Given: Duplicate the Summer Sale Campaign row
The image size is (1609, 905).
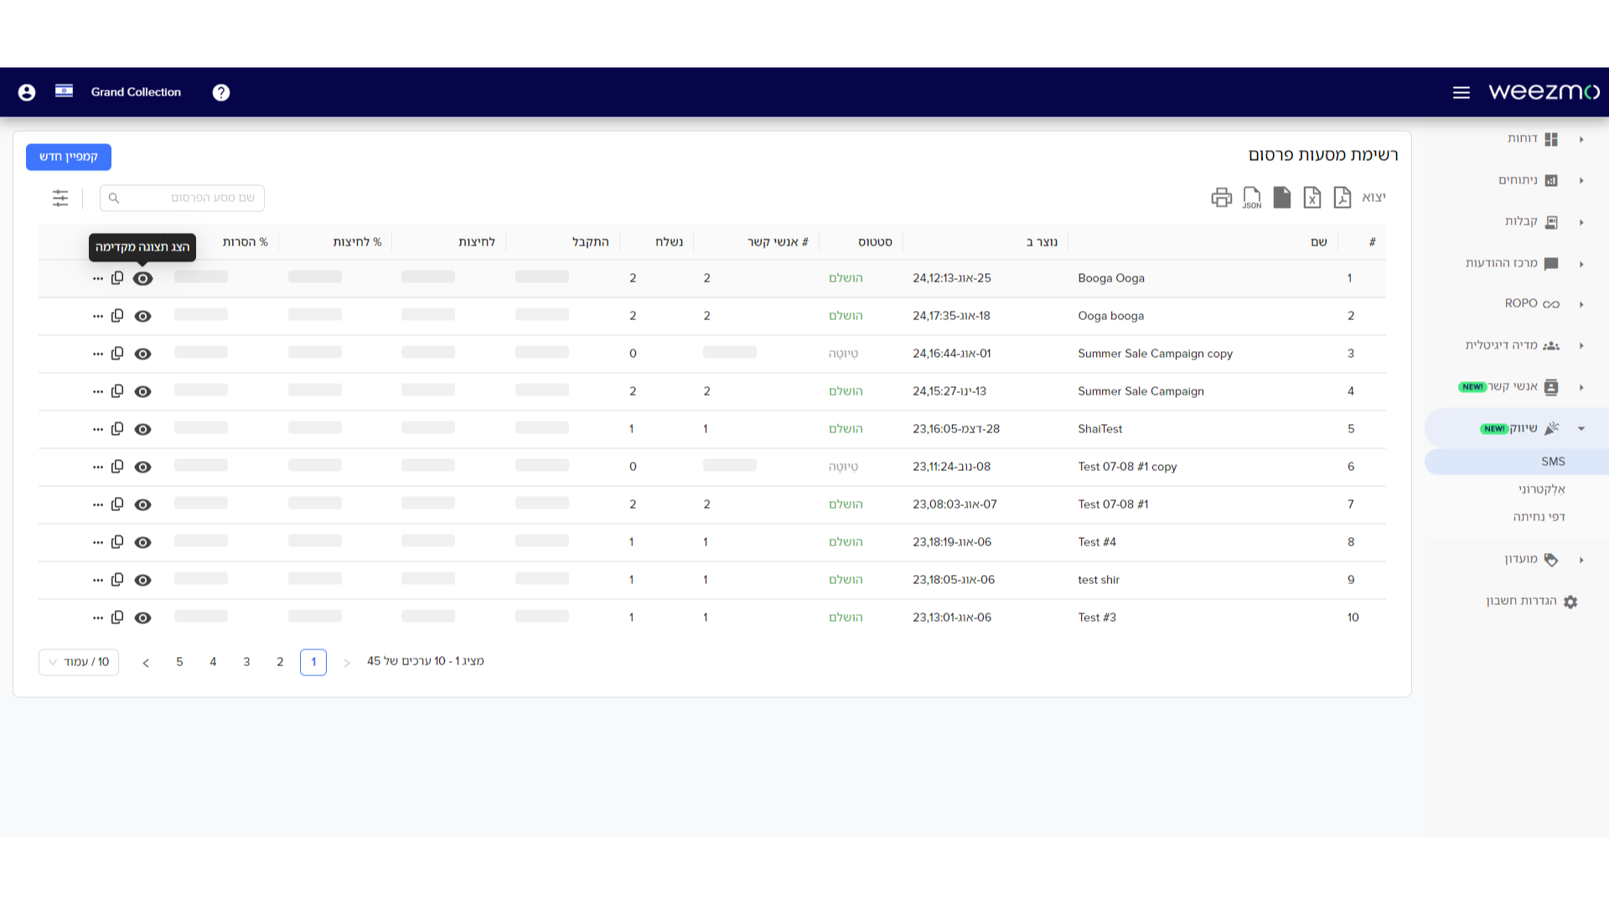Looking at the screenshot, I should point(117,390).
